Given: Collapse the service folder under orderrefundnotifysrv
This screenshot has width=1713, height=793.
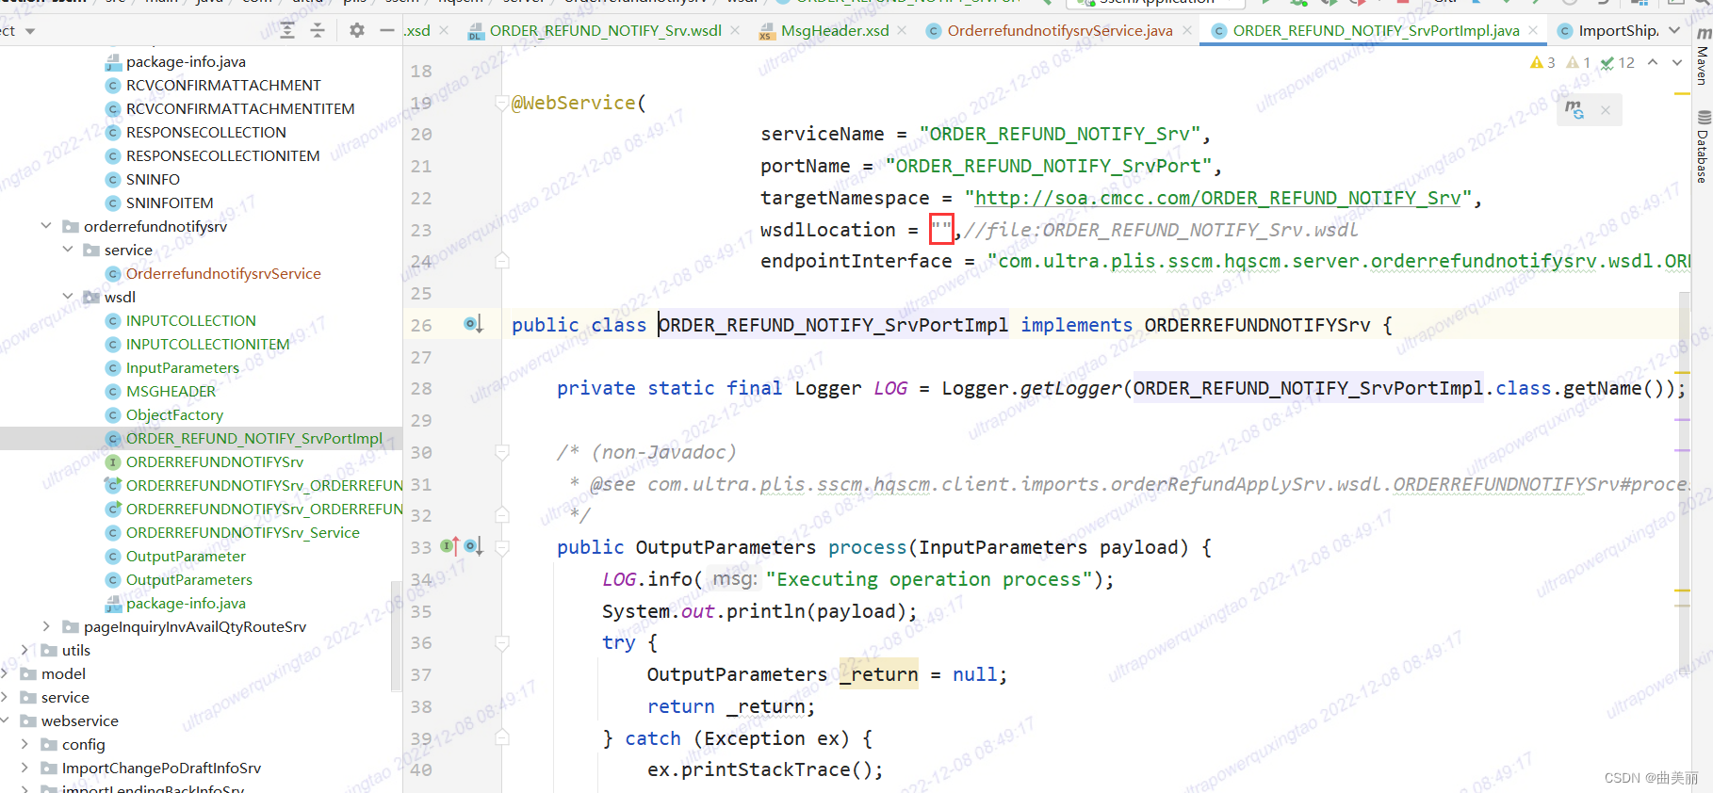Looking at the screenshot, I should 67,250.
